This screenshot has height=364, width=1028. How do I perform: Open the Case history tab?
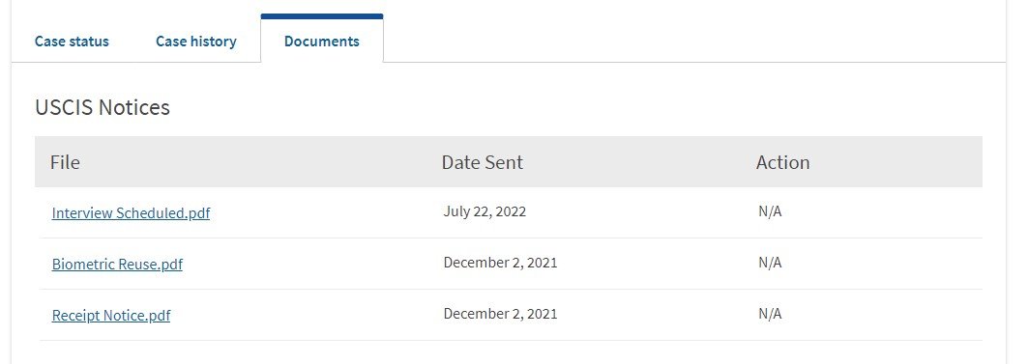pyautogui.click(x=196, y=42)
